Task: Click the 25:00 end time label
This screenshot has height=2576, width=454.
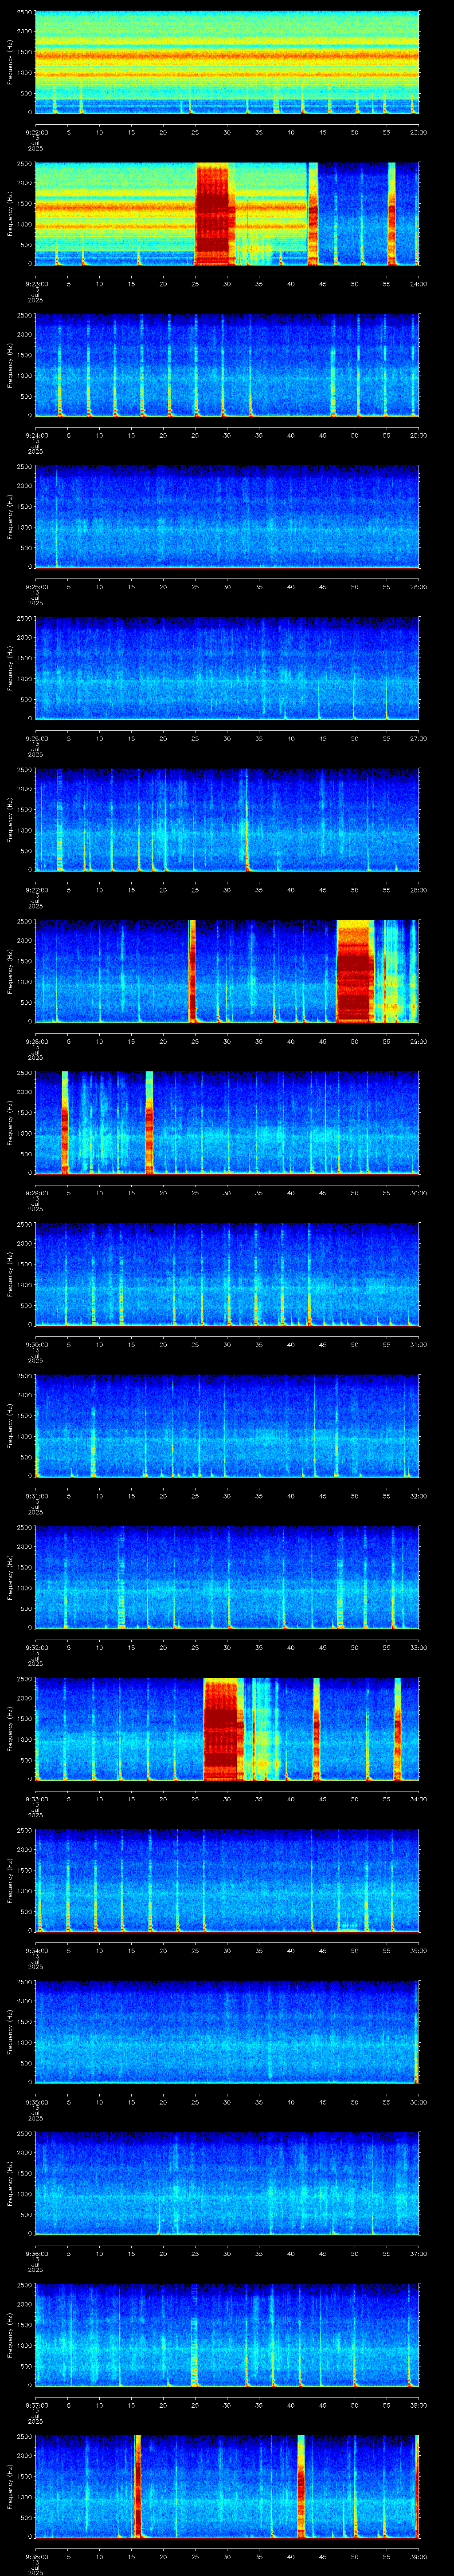Action: pyautogui.click(x=418, y=435)
